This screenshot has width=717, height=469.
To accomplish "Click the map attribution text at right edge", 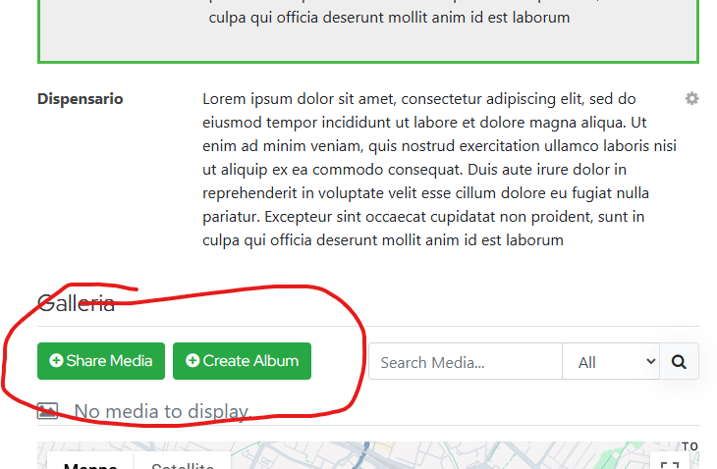I will [x=690, y=446].
